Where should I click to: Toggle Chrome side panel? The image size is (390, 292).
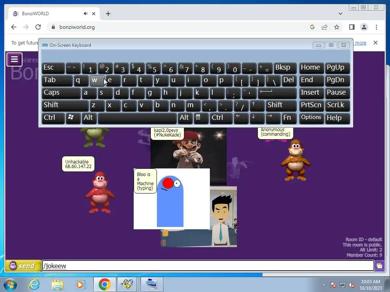click(352, 27)
